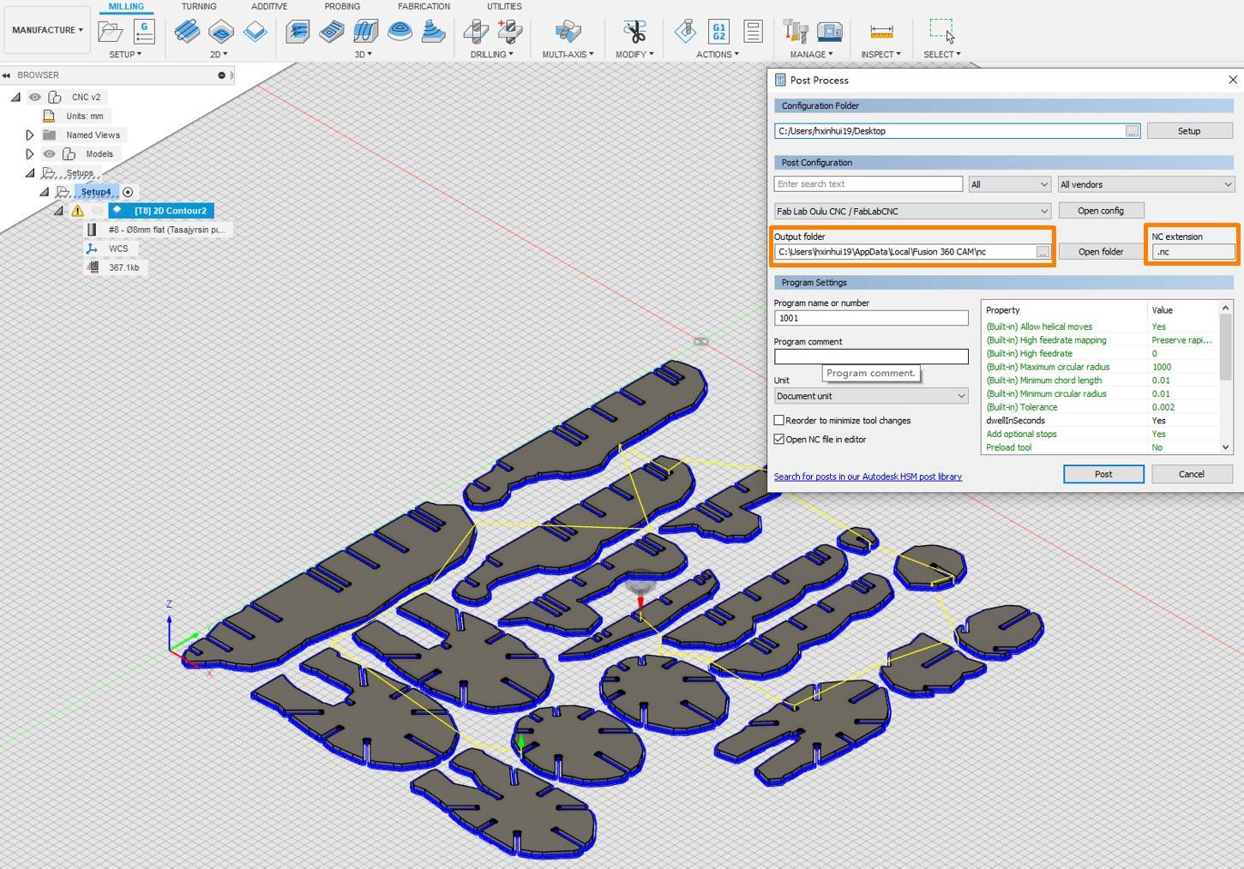Collapse the Setups tree node
Screen dimensions: 1244x869
point(30,173)
